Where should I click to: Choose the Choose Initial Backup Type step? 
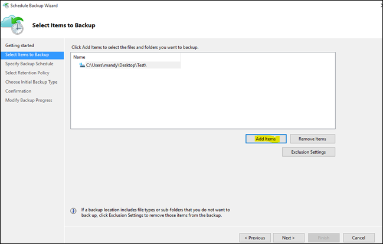click(x=31, y=82)
